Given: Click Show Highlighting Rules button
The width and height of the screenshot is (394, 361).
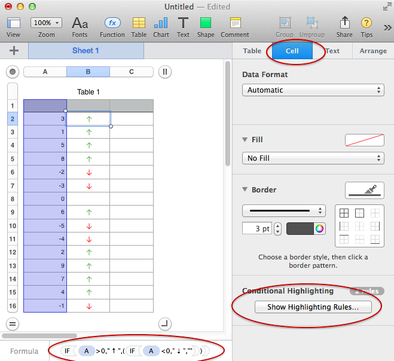Looking at the screenshot, I should click(313, 307).
